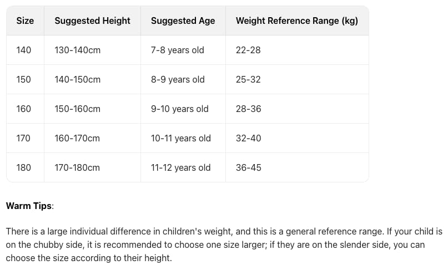Viewport: 448px width, 265px height.
Task: Select the 11-12 years old cell
Action: coord(181,168)
